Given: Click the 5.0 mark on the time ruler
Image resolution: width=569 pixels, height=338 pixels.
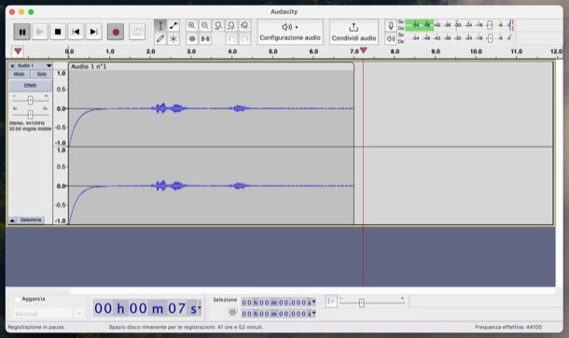Looking at the screenshot, I should 273,51.
